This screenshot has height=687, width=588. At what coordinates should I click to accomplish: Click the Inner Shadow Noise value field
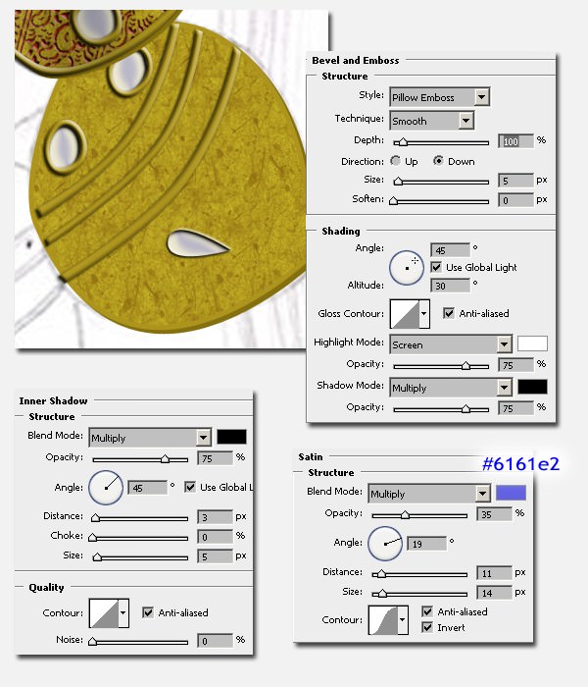(215, 641)
